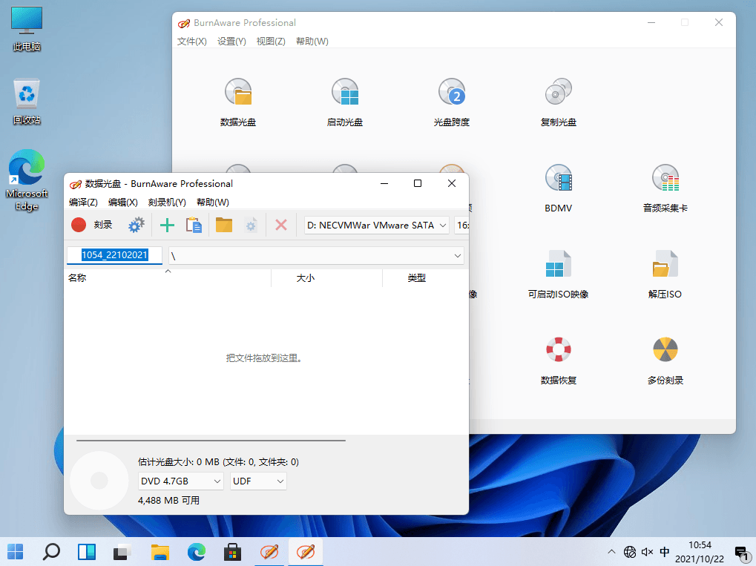Viewport: 756px width, 566px height.
Task: Select the '4,488 MB 可用' free space text
Action: coord(168,501)
